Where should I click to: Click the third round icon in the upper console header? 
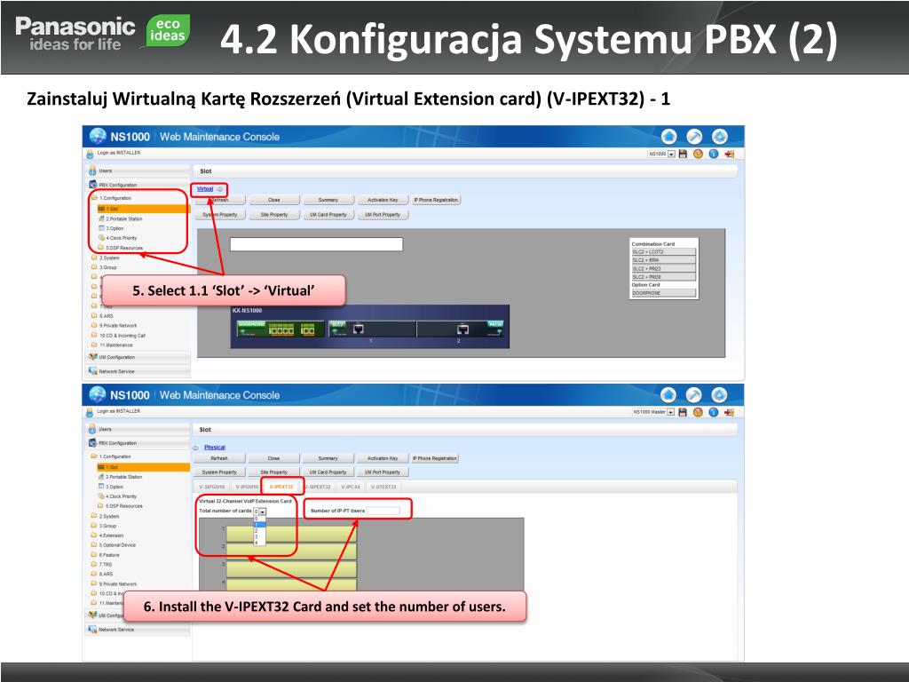coord(720,136)
